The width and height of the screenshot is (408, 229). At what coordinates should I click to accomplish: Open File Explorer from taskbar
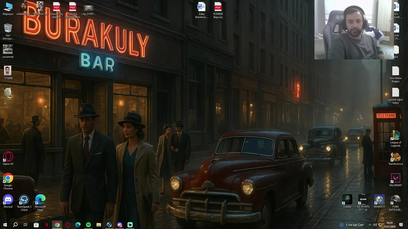click(x=99, y=225)
